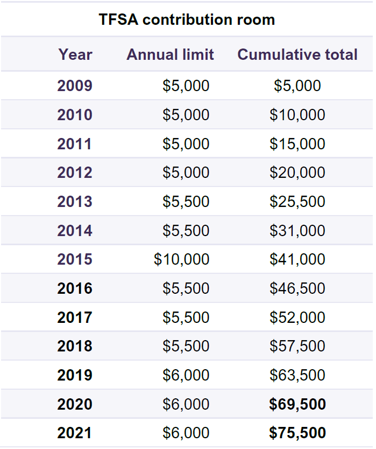
Task: Click the 2015 annual limit of $10,000
Action: point(182,259)
